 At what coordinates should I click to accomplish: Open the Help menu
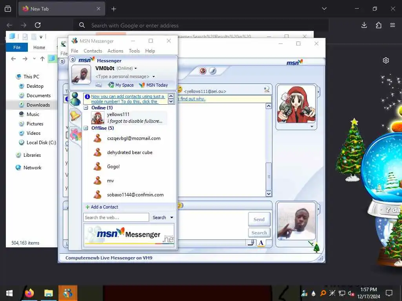click(x=150, y=51)
